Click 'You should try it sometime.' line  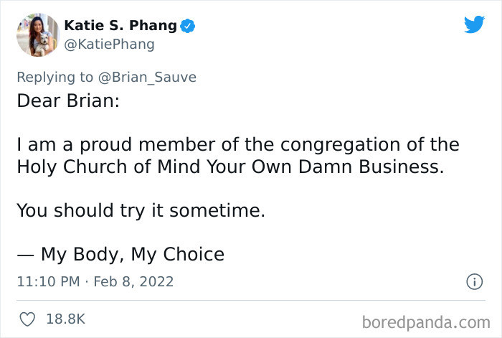(x=141, y=211)
